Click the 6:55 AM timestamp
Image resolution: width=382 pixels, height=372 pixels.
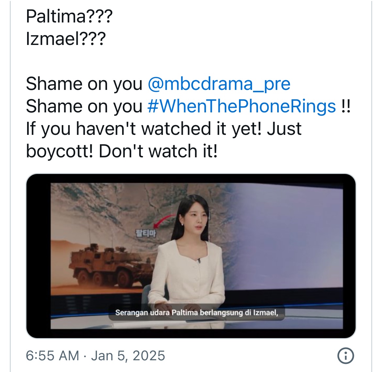[52, 356]
